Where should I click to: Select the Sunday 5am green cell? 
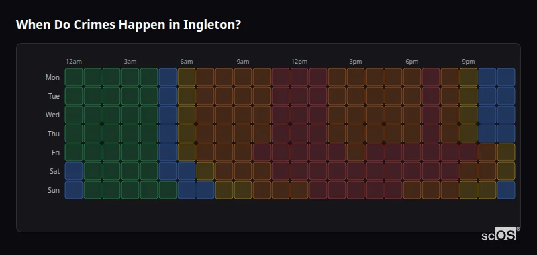click(x=168, y=190)
